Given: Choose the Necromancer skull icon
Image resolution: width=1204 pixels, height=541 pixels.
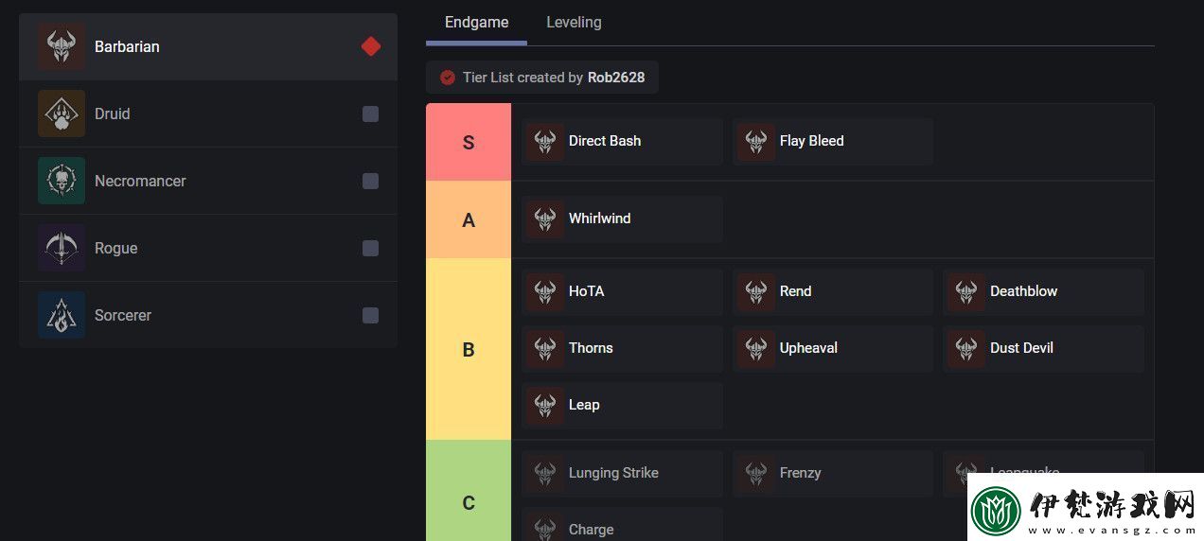Looking at the screenshot, I should [62, 181].
